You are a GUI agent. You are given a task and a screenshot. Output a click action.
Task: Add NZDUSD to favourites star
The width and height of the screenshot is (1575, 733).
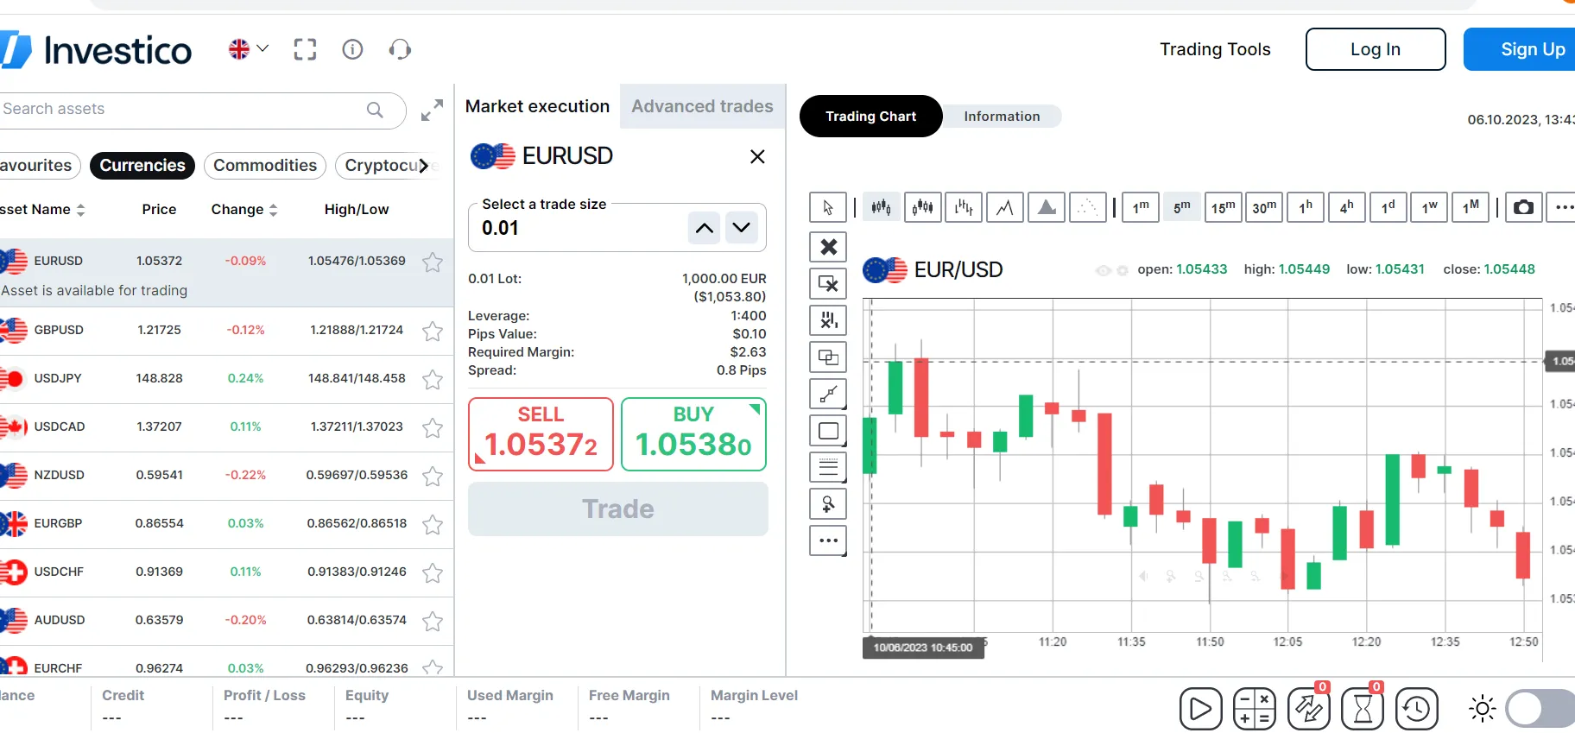point(433,476)
